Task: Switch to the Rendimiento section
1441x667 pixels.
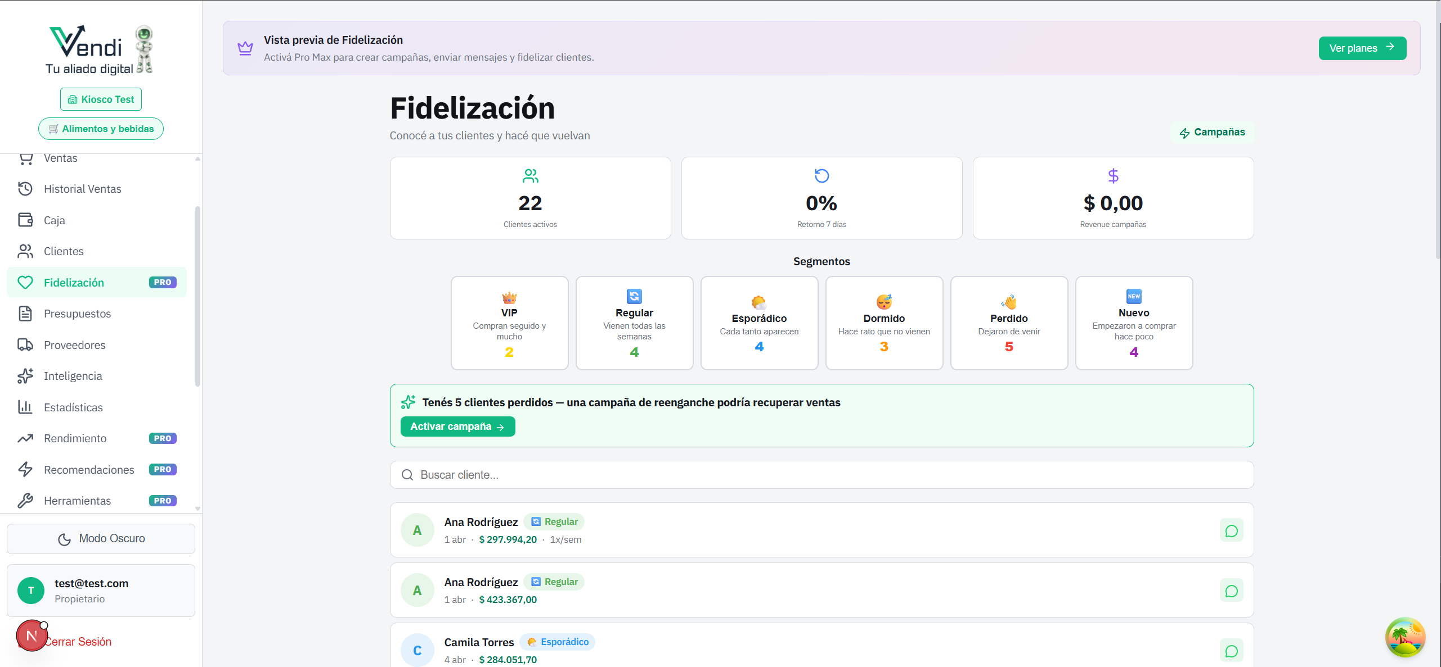Action: click(x=75, y=438)
